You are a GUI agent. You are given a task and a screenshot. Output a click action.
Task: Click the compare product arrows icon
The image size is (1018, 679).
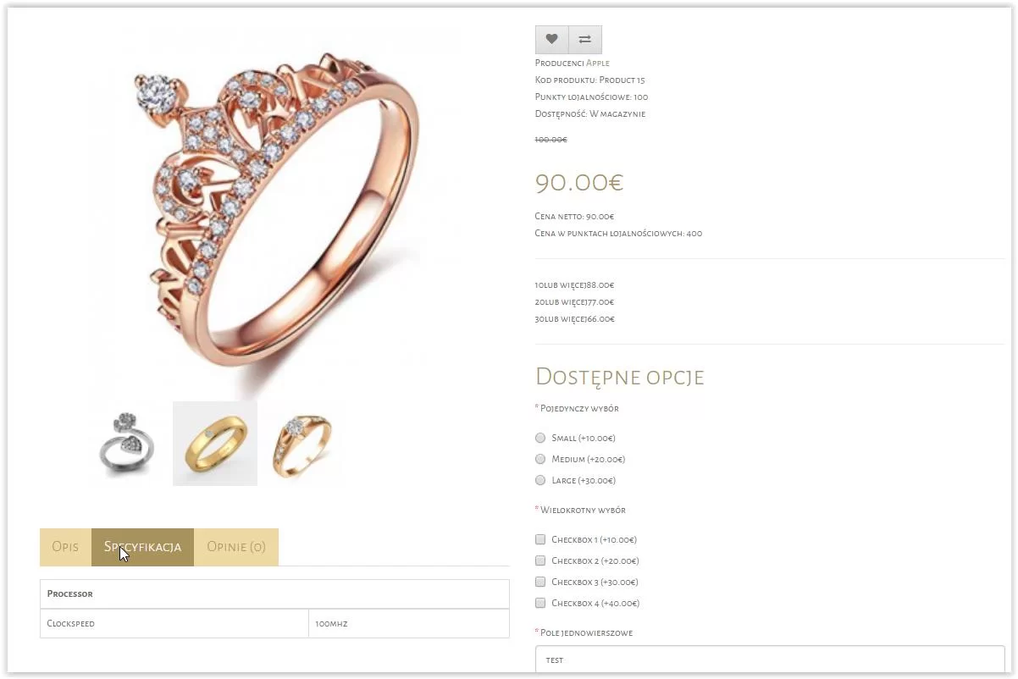[585, 39]
